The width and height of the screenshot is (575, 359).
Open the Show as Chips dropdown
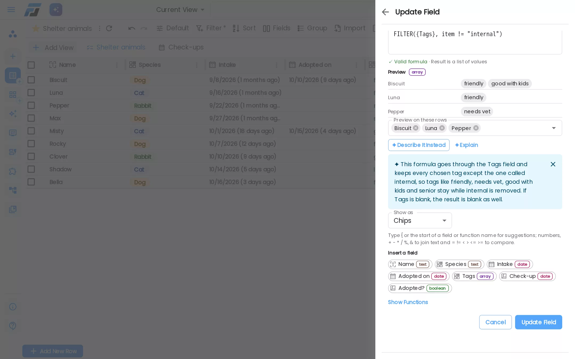point(420,220)
